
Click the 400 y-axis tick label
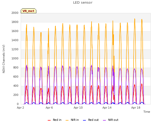pyautogui.click(x=16, y=86)
